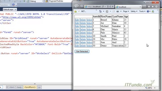Screen dimensions: 162x91
Task: Open the Tools menu in command bar
Action: pos(142,11)
